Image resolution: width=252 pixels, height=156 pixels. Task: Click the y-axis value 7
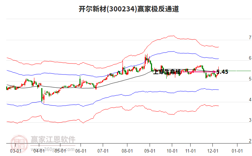[250, 37]
